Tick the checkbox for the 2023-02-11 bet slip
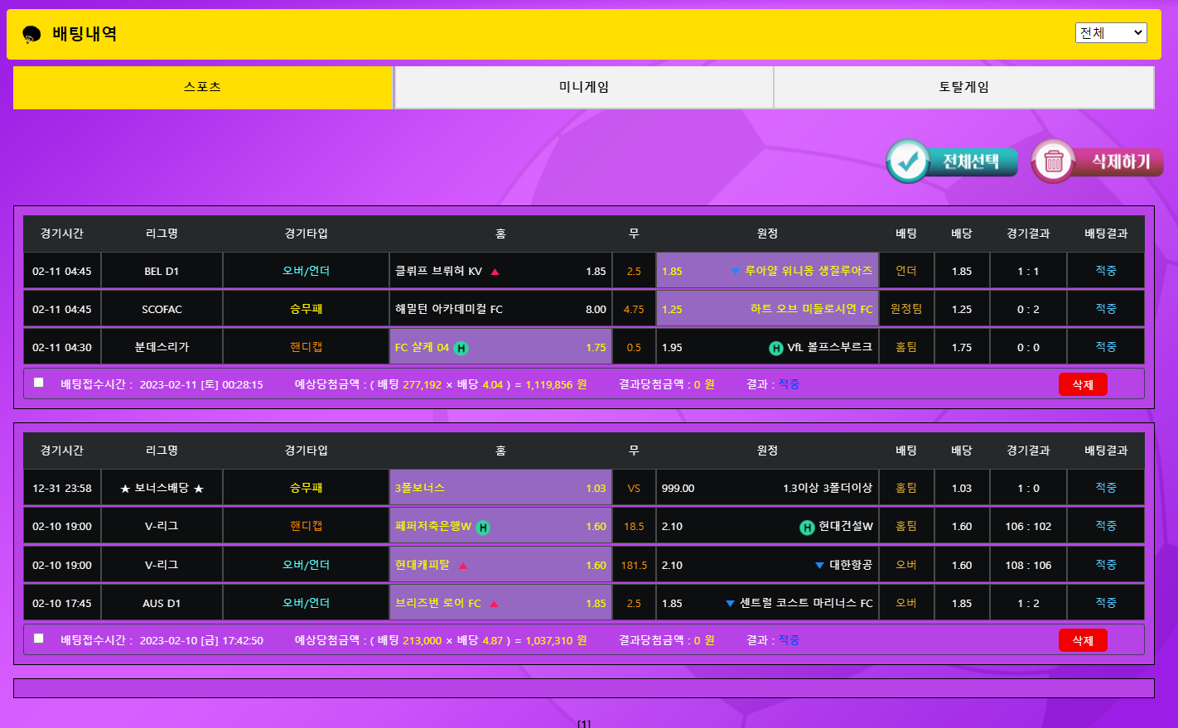This screenshot has width=1178, height=728. [x=38, y=383]
